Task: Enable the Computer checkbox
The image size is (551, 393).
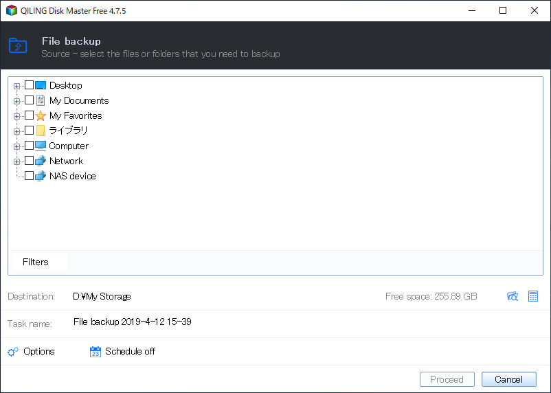Action: pos(29,146)
